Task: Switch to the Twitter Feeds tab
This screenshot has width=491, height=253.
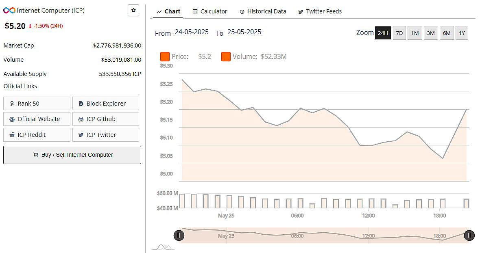Action: (x=320, y=11)
